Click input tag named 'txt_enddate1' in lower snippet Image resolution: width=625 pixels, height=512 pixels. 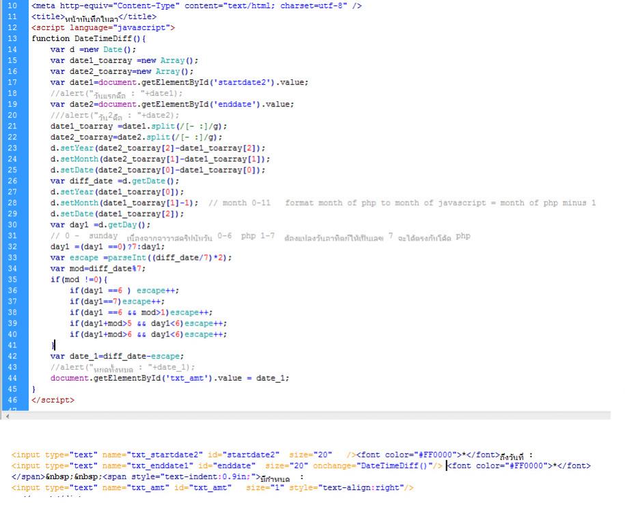point(227,466)
